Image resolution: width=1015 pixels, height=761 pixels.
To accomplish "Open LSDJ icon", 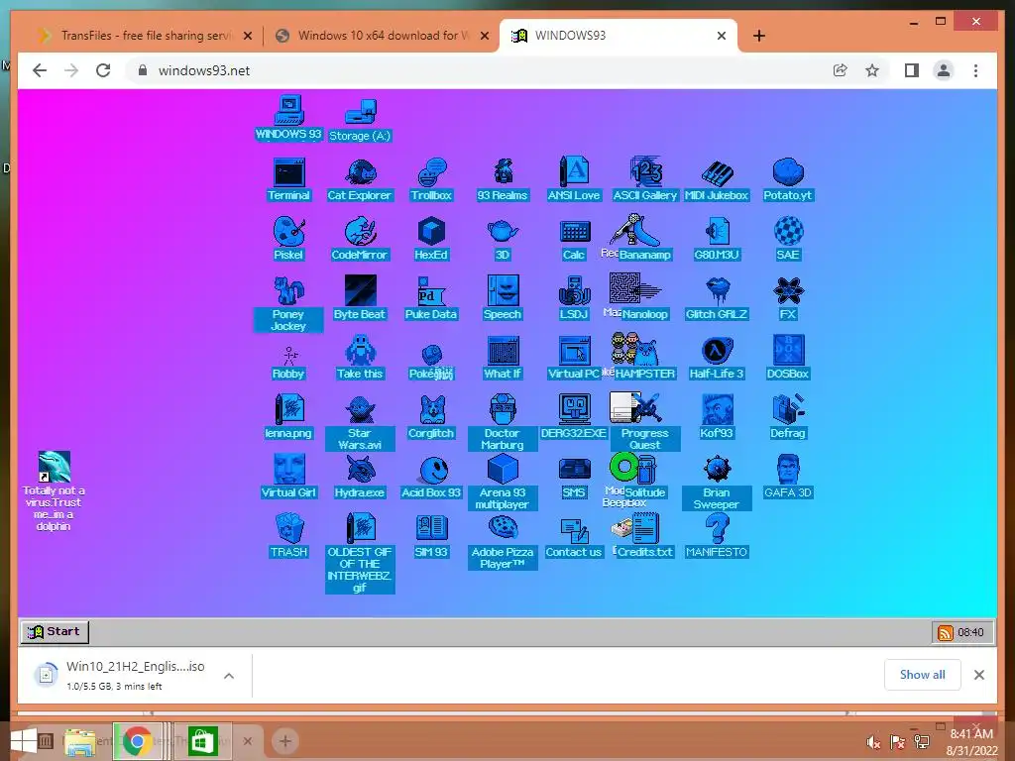I will 574,298.
